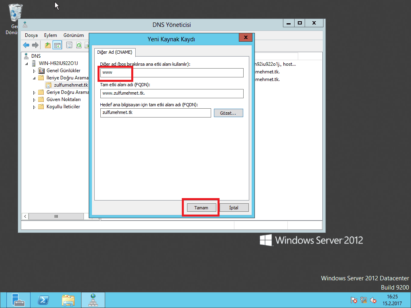Click the 'n92iu922o1j., host...' record row
This screenshot has height=308, width=411.
275,64
